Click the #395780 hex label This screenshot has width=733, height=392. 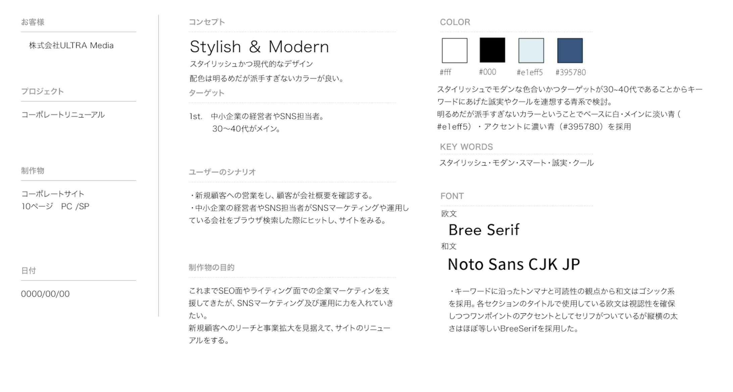click(x=571, y=72)
